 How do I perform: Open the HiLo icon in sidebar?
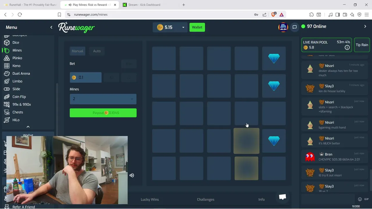pos(7,120)
